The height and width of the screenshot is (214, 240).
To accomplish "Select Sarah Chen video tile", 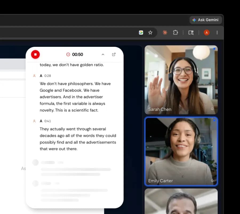I will click(x=181, y=80).
